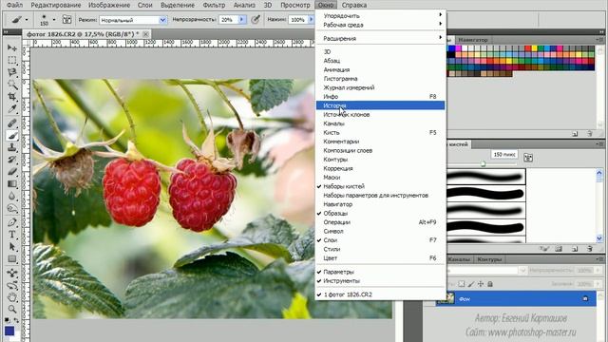Select the Healing Brush tool
608x342 pixels.
[x=12, y=123]
